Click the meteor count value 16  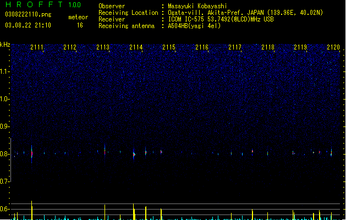pyautogui.click(x=80, y=25)
